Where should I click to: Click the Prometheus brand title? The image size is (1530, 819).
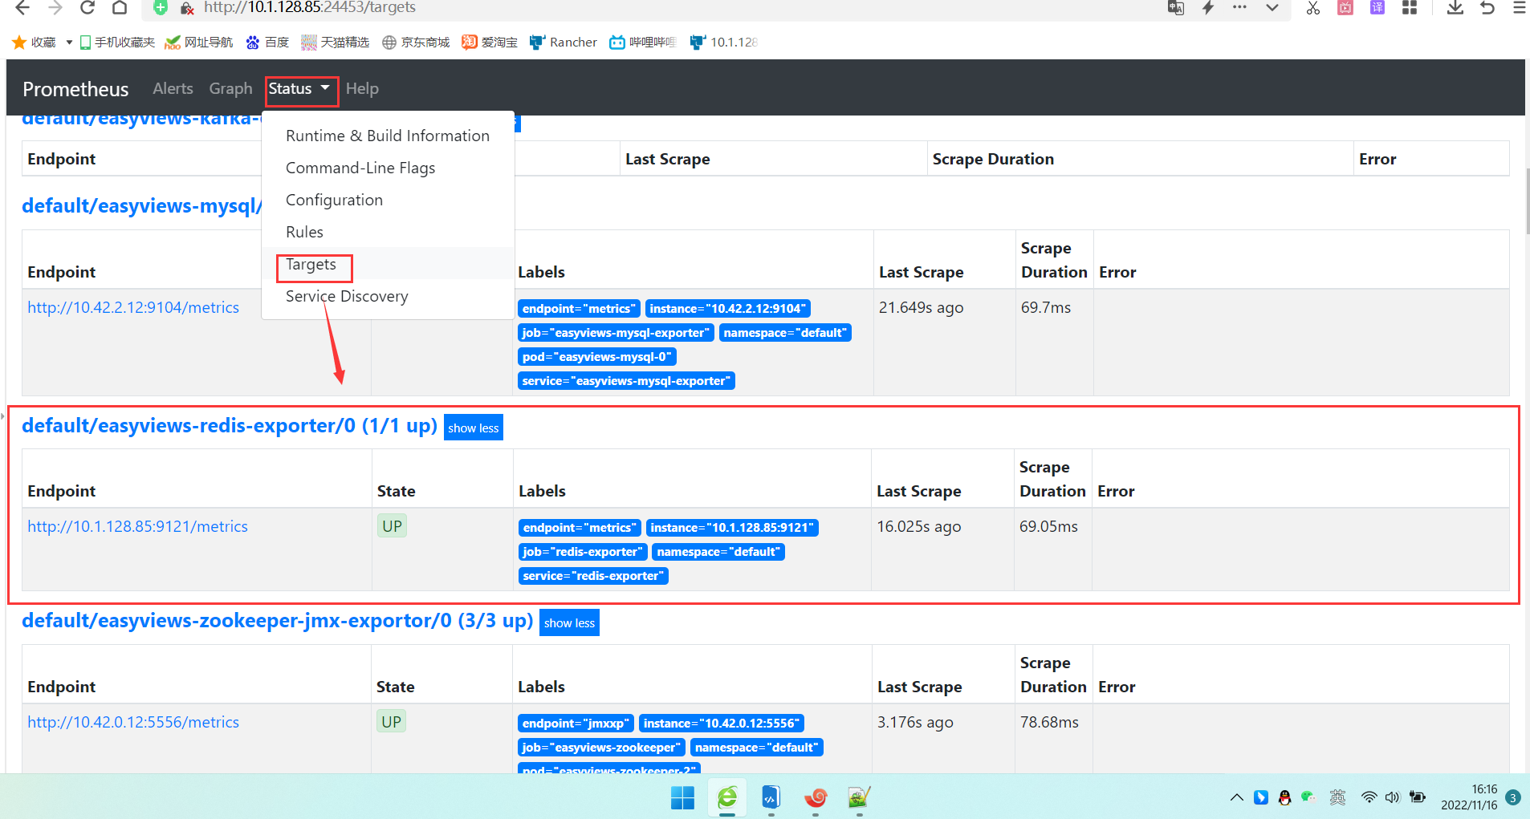coord(75,89)
